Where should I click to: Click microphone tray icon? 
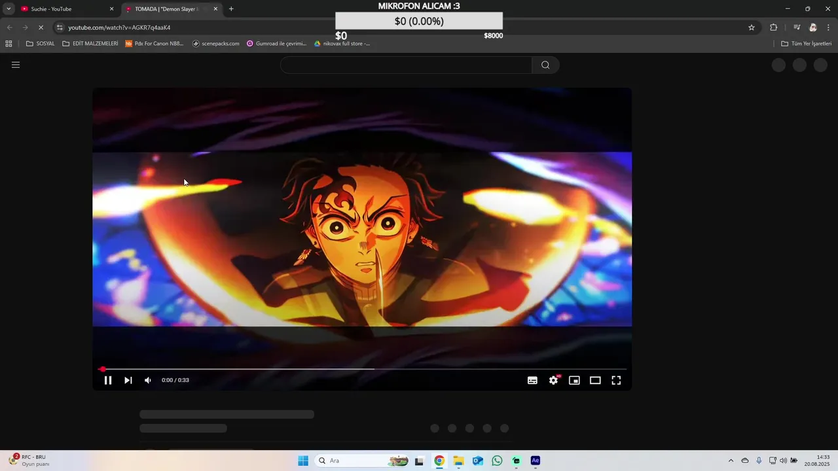tap(759, 461)
